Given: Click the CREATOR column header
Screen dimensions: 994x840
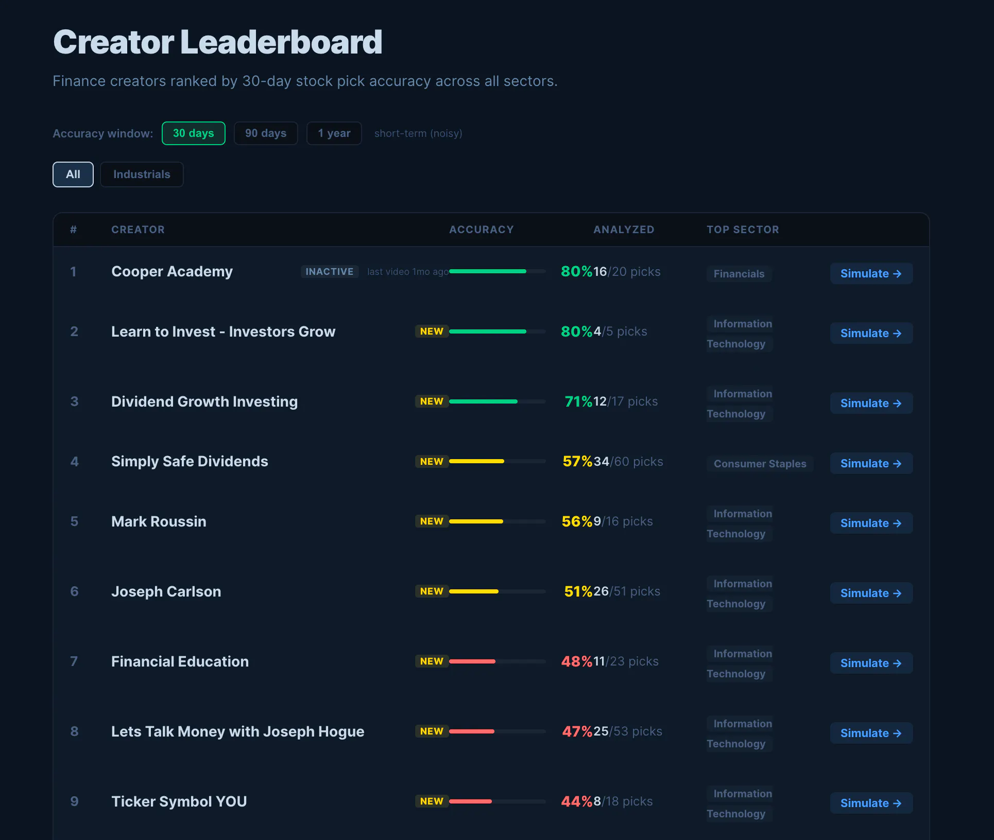Looking at the screenshot, I should click(x=138, y=230).
